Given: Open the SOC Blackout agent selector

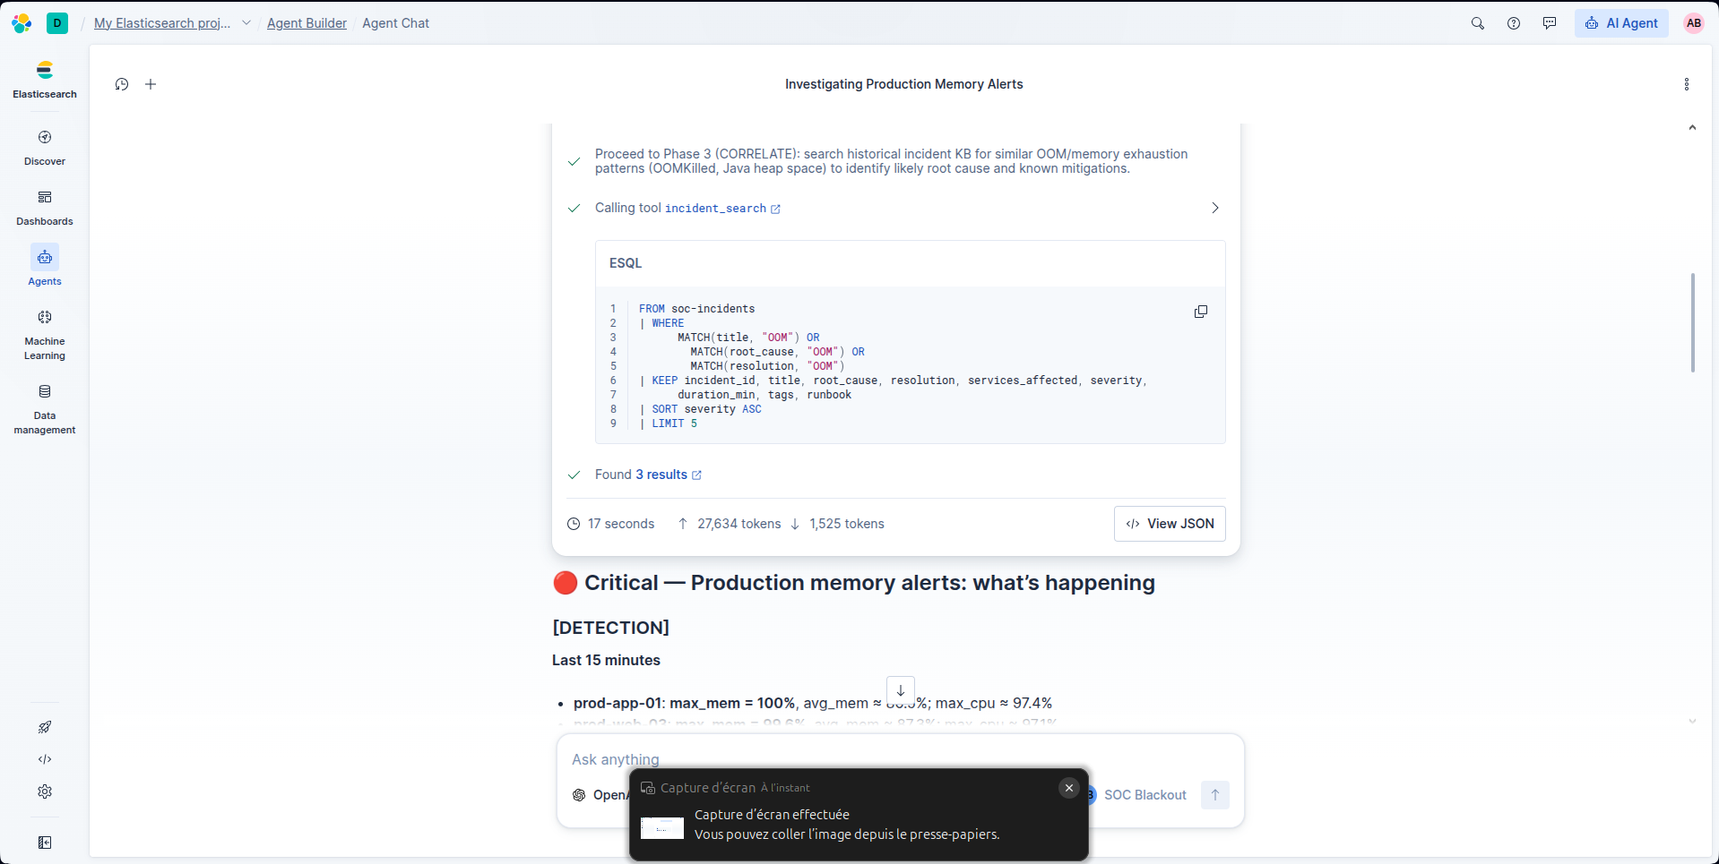Looking at the screenshot, I should coord(1136,795).
